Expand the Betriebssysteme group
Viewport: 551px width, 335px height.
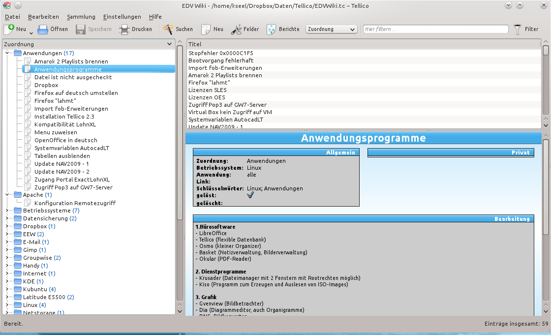click(7, 211)
